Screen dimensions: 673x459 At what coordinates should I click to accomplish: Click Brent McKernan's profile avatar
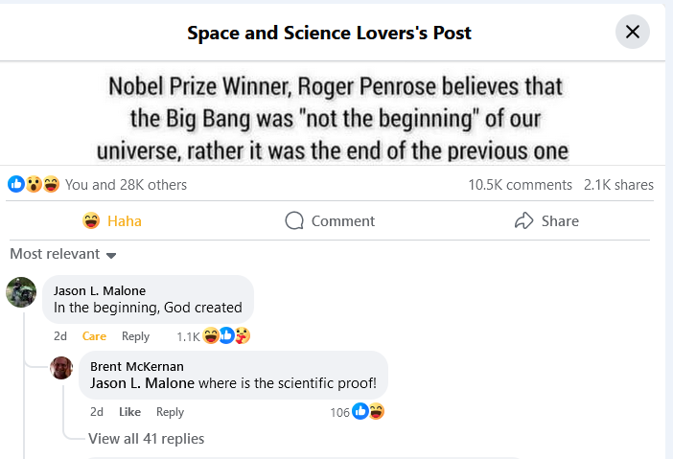[x=61, y=367]
